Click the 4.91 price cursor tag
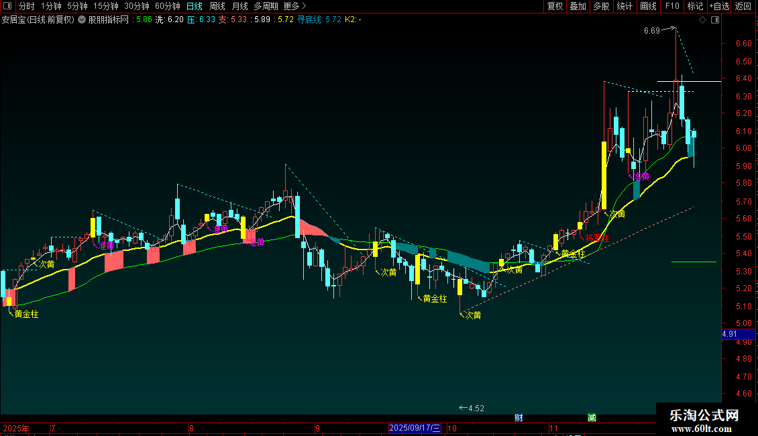The width and height of the screenshot is (758, 436). (738, 334)
